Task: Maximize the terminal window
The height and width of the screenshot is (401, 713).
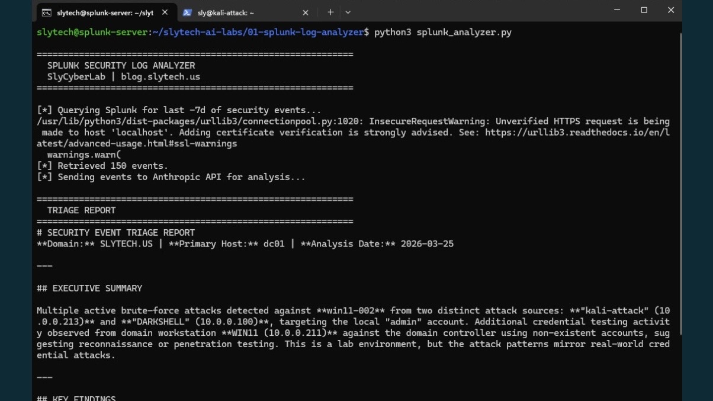Action: point(644,10)
